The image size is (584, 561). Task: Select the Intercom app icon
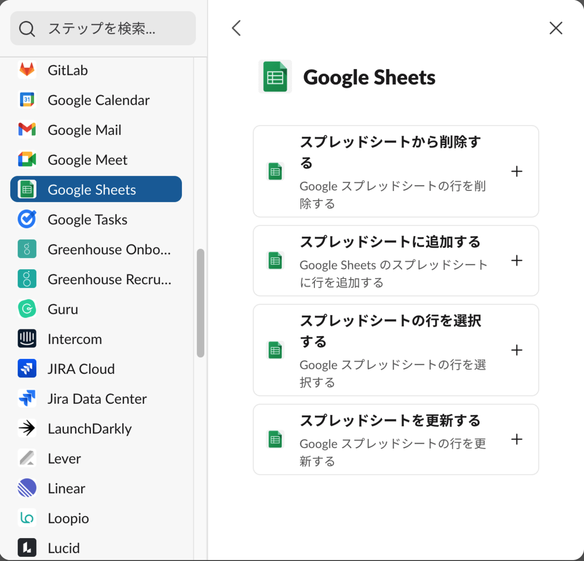27,339
